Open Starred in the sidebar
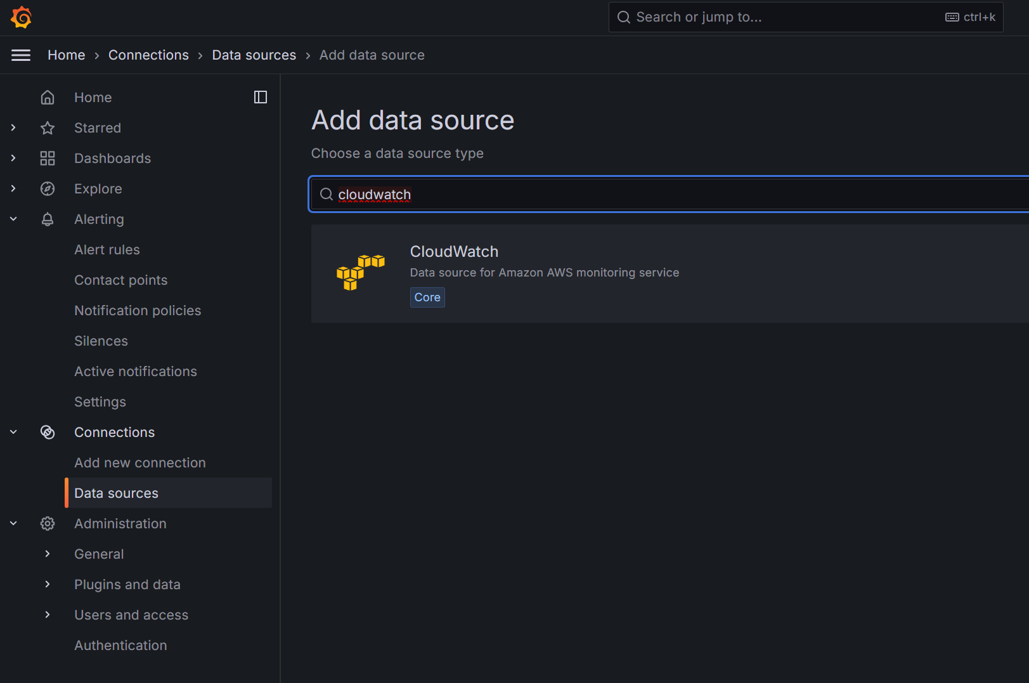Viewport: 1029px width, 683px height. [98, 127]
